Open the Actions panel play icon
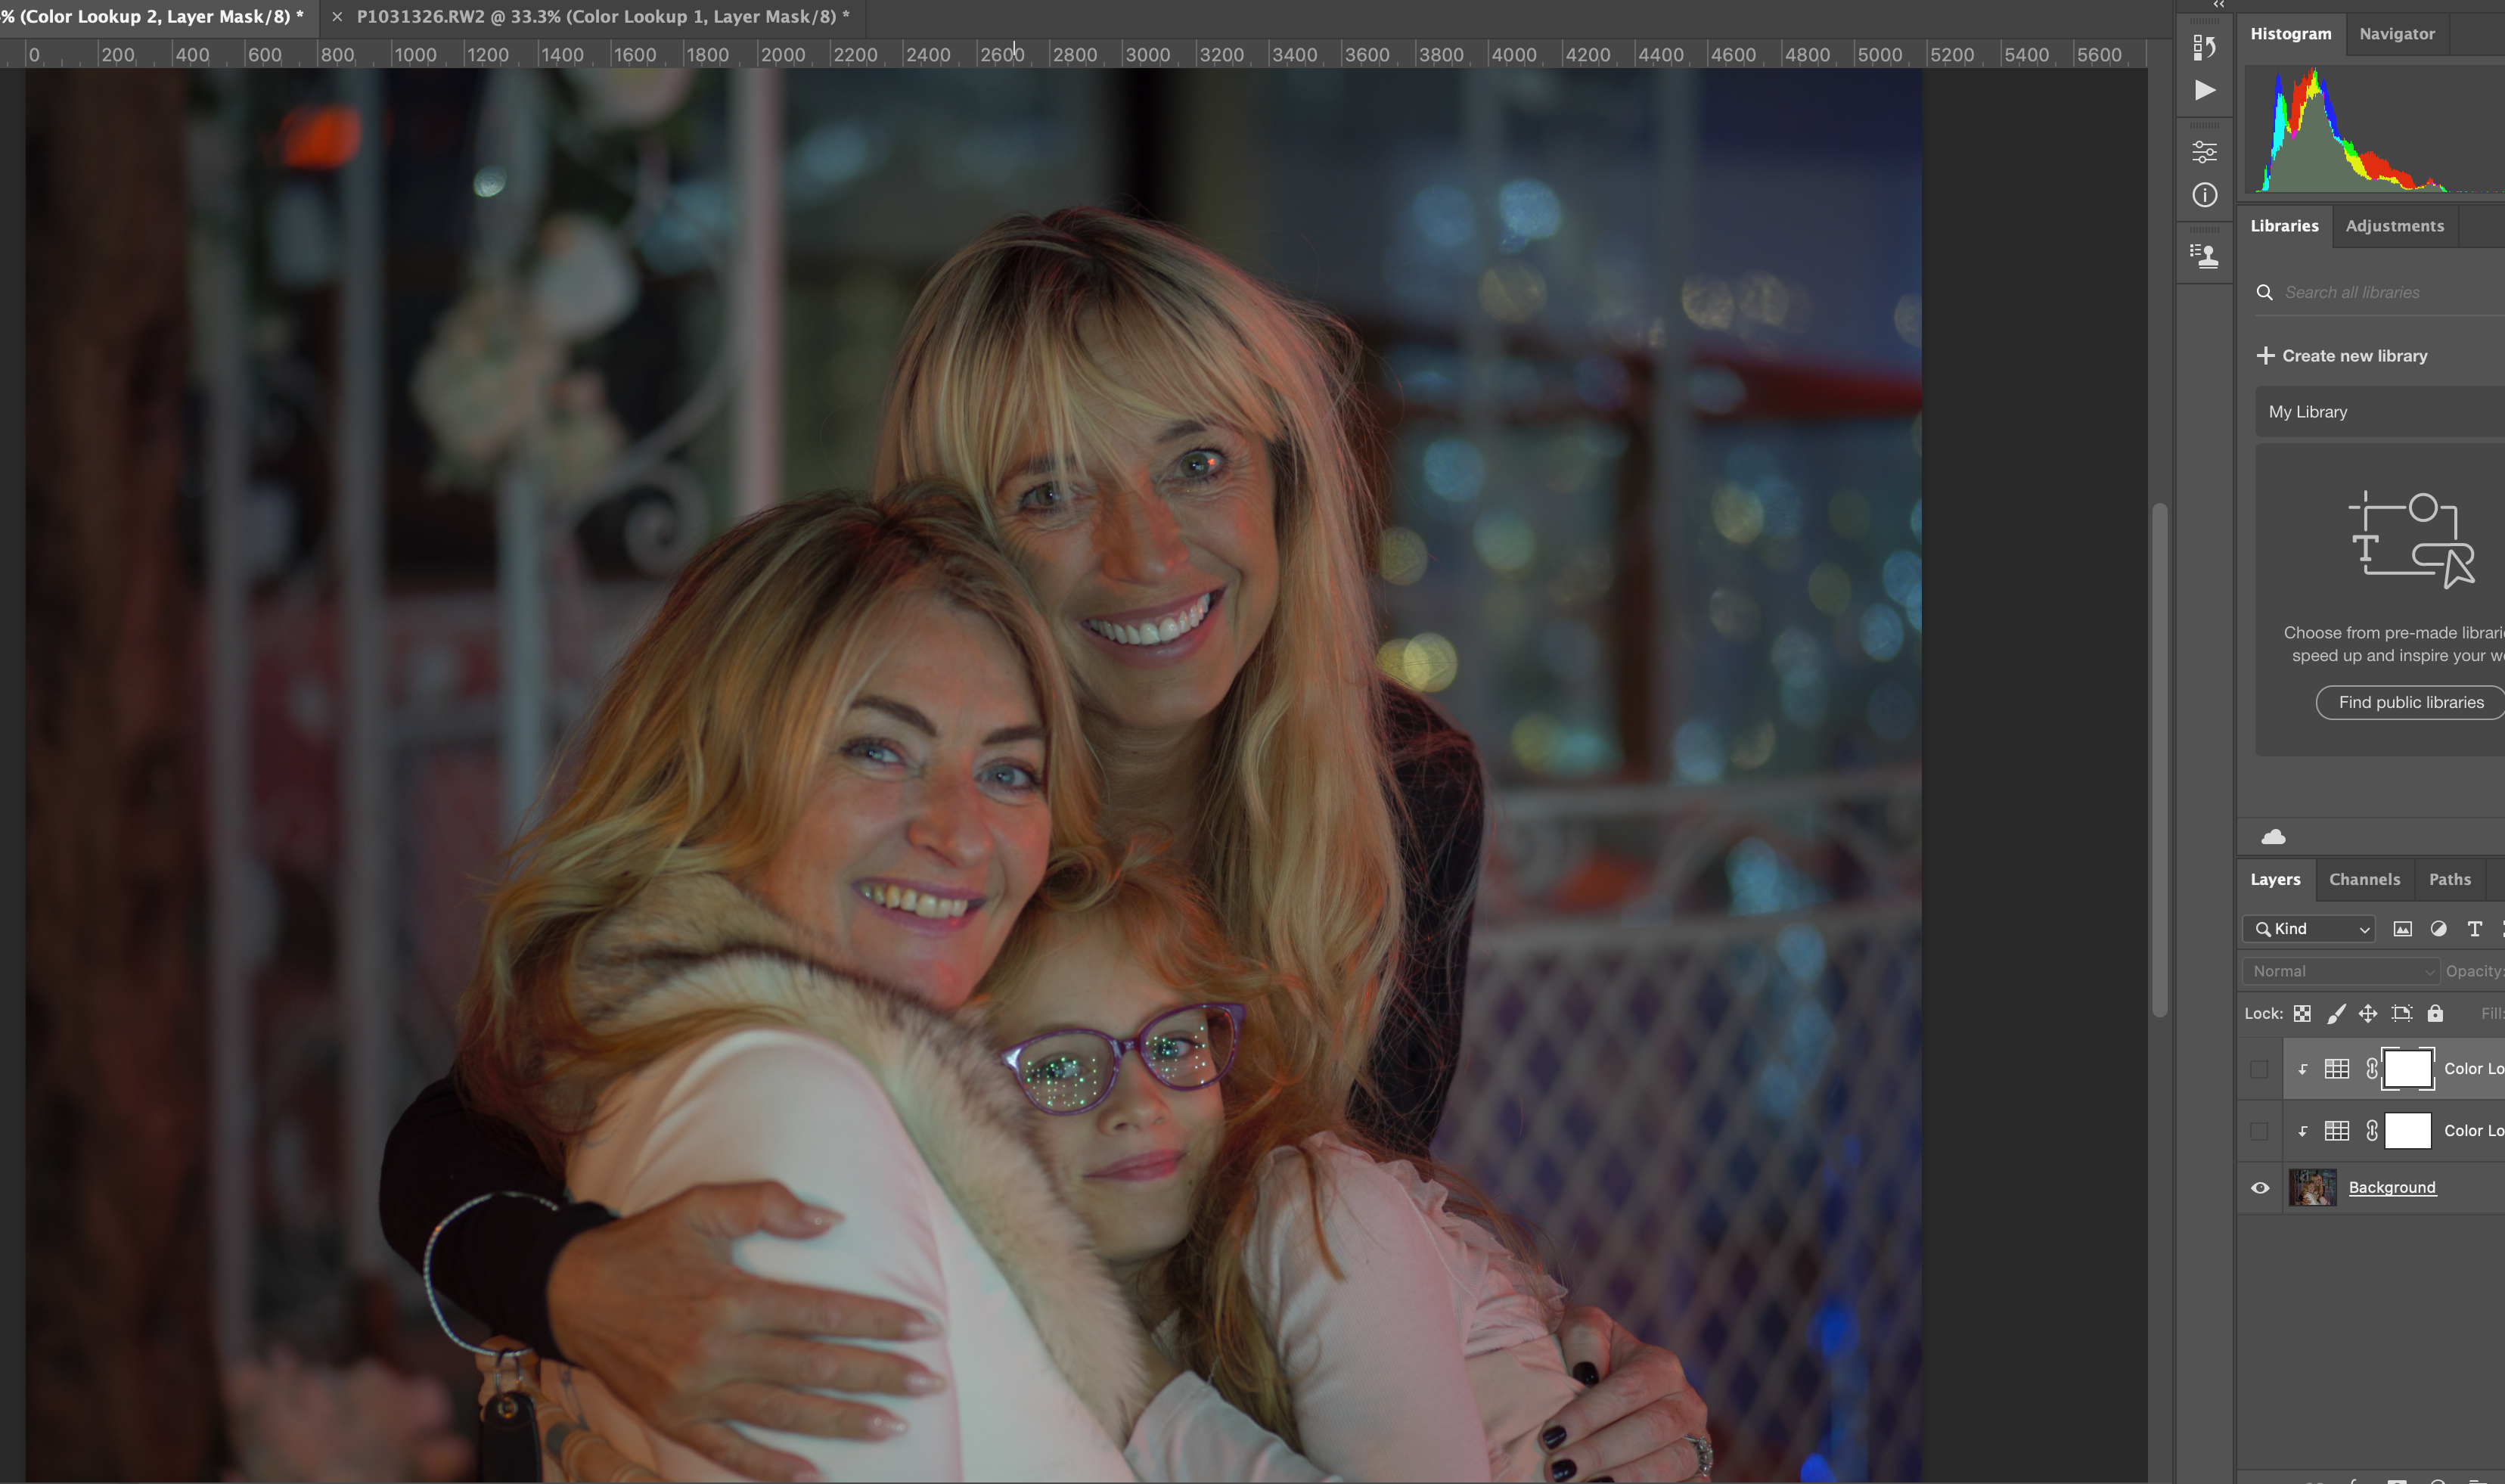2505x1484 pixels. click(x=2204, y=91)
